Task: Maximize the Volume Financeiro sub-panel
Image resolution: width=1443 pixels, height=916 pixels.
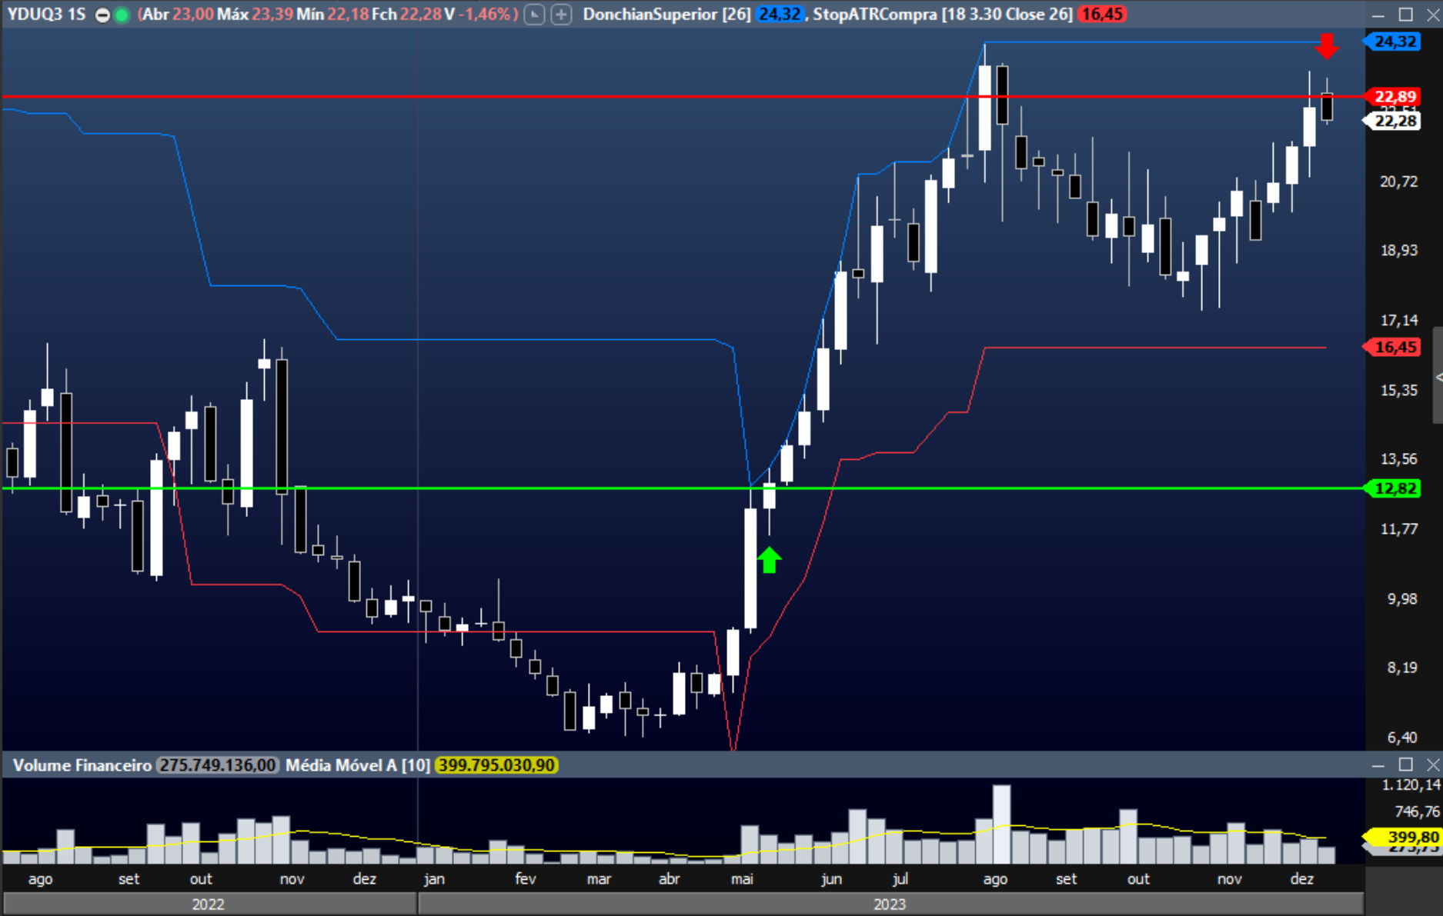Action: [x=1405, y=764]
